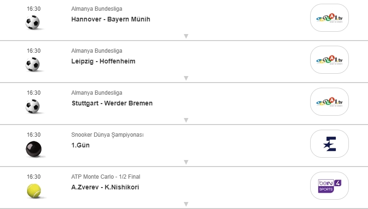Open GOL1 TV logo for Leipzig match
368x209 pixels.
coord(329,60)
